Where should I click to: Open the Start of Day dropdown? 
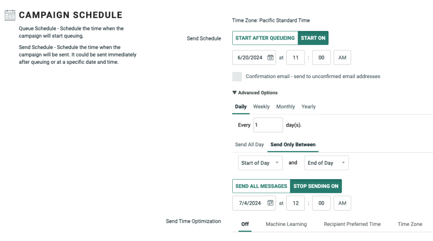pyautogui.click(x=260, y=163)
